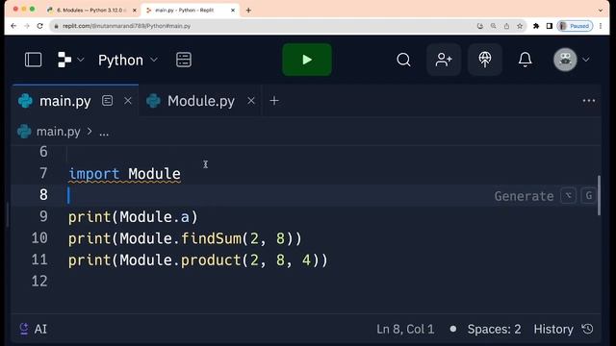The image size is (616, 346).
Task: Place cursor on line 7 import Module
Action: (x=124, y=174)
